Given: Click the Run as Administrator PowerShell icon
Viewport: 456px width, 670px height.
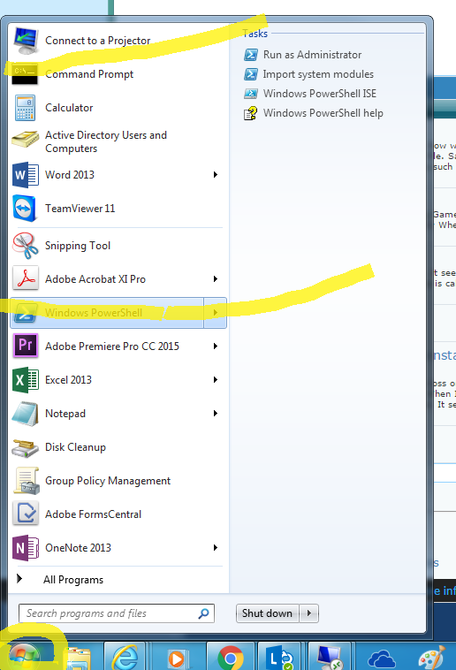Looking at the screenshot, I should pos(251,55).
